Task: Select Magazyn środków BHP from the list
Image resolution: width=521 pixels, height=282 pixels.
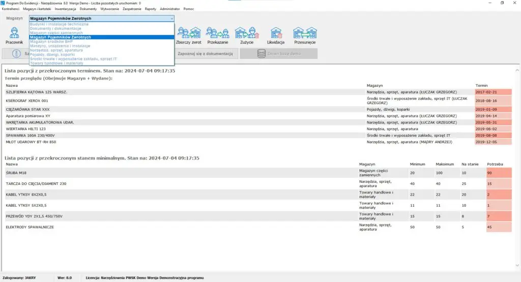Action: 51,42
